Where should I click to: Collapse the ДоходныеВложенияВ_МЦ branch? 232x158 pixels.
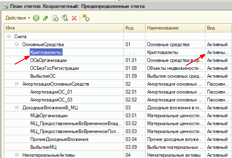click(17, 108)
